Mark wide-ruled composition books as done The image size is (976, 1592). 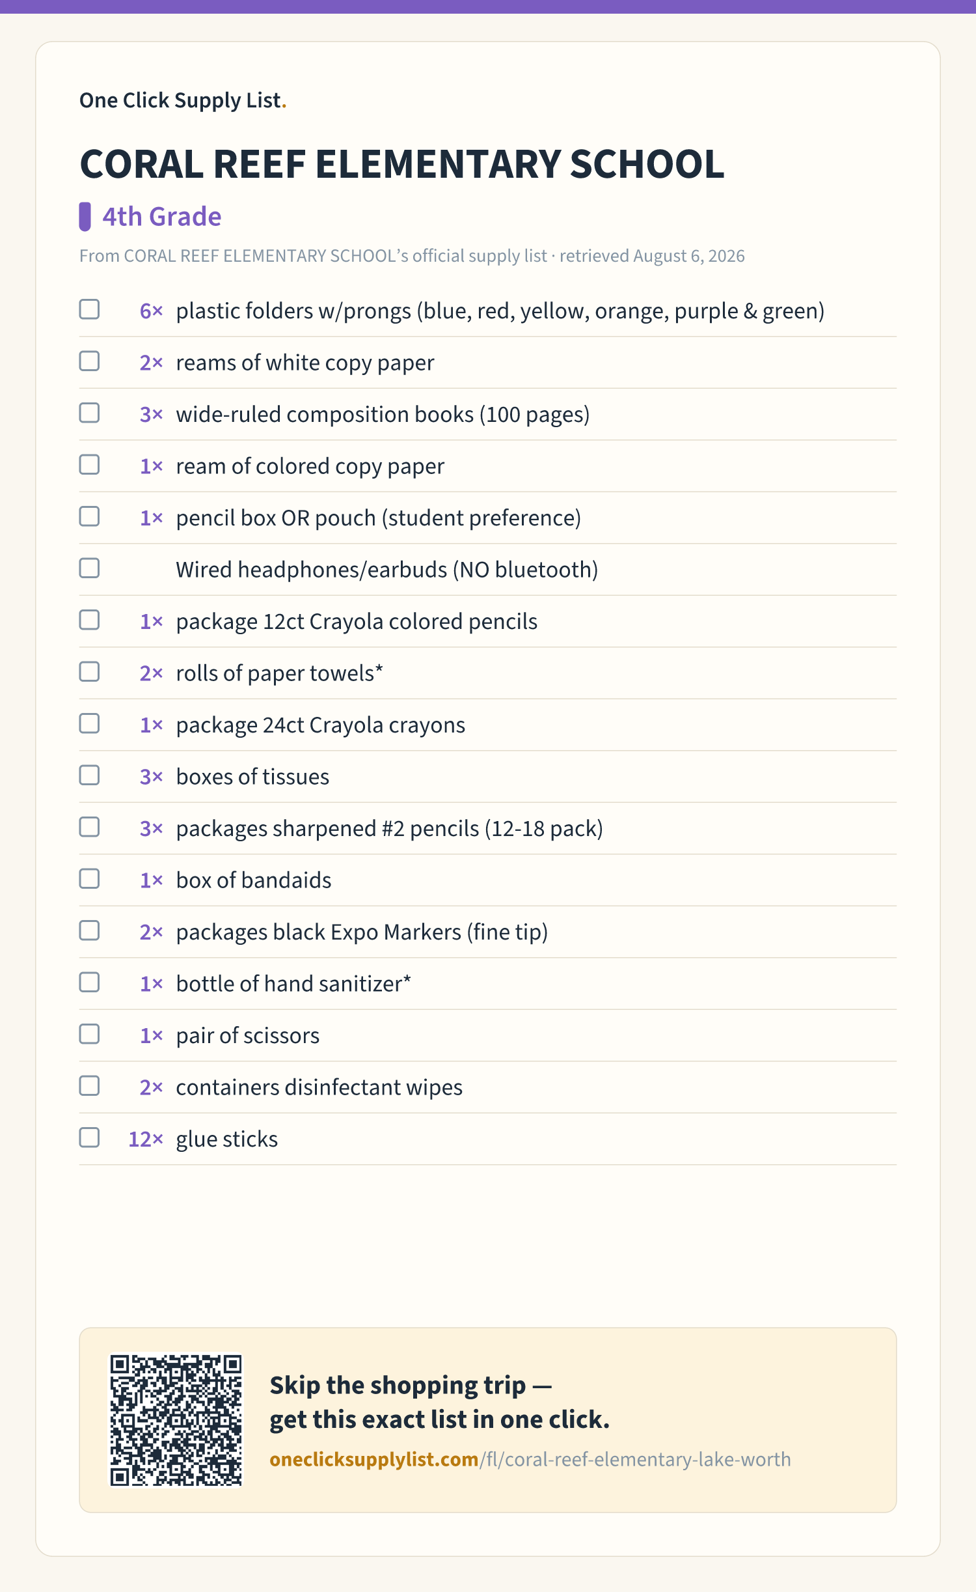coord(89,413)
